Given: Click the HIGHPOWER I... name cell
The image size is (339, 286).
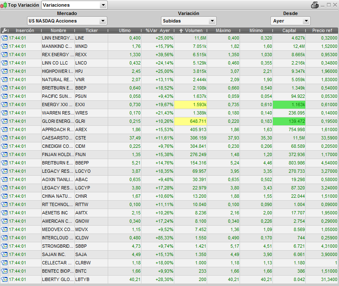Looking at the screenshot, I should click(x=58, y=71).
